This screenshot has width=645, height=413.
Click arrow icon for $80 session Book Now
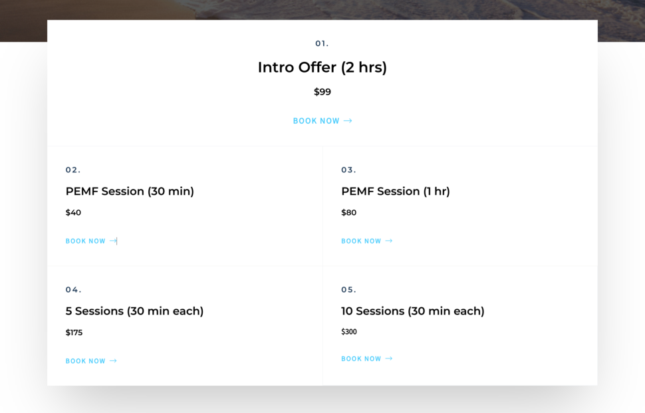click(389, 241)
